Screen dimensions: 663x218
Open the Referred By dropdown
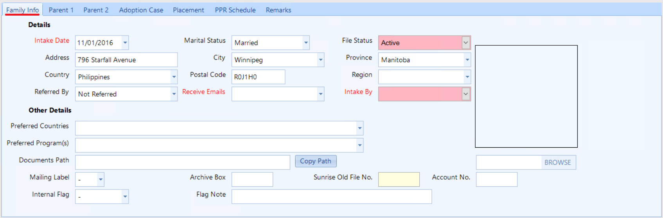(x=174, y=94)
